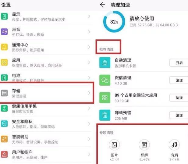Viewport: 188px width, 164px height.
Task: Expand the 安全和隐私 row chevron
Action: pyautogui.click(x=89, y=124)
